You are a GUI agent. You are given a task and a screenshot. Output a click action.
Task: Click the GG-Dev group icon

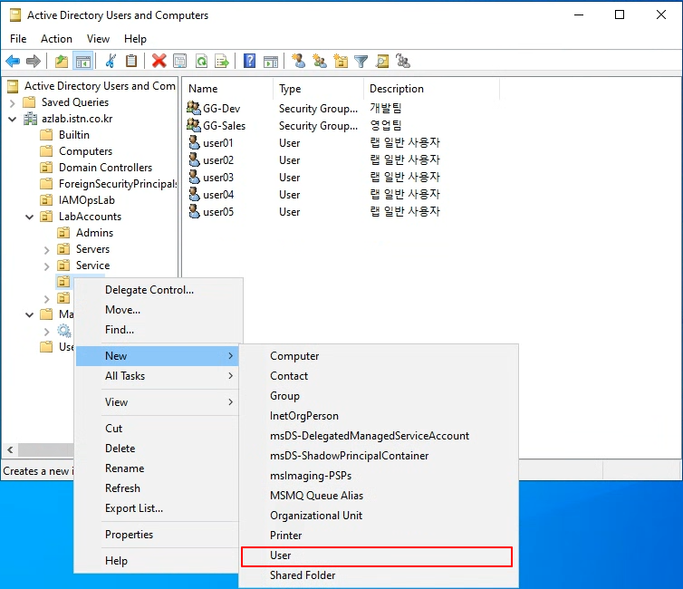pos(194,108)
